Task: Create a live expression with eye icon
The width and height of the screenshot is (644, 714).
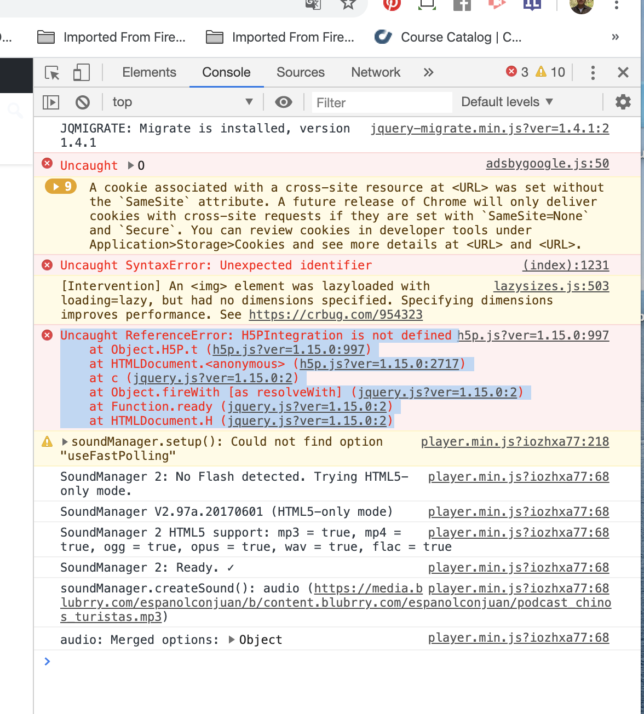Action: pos(283,102)
